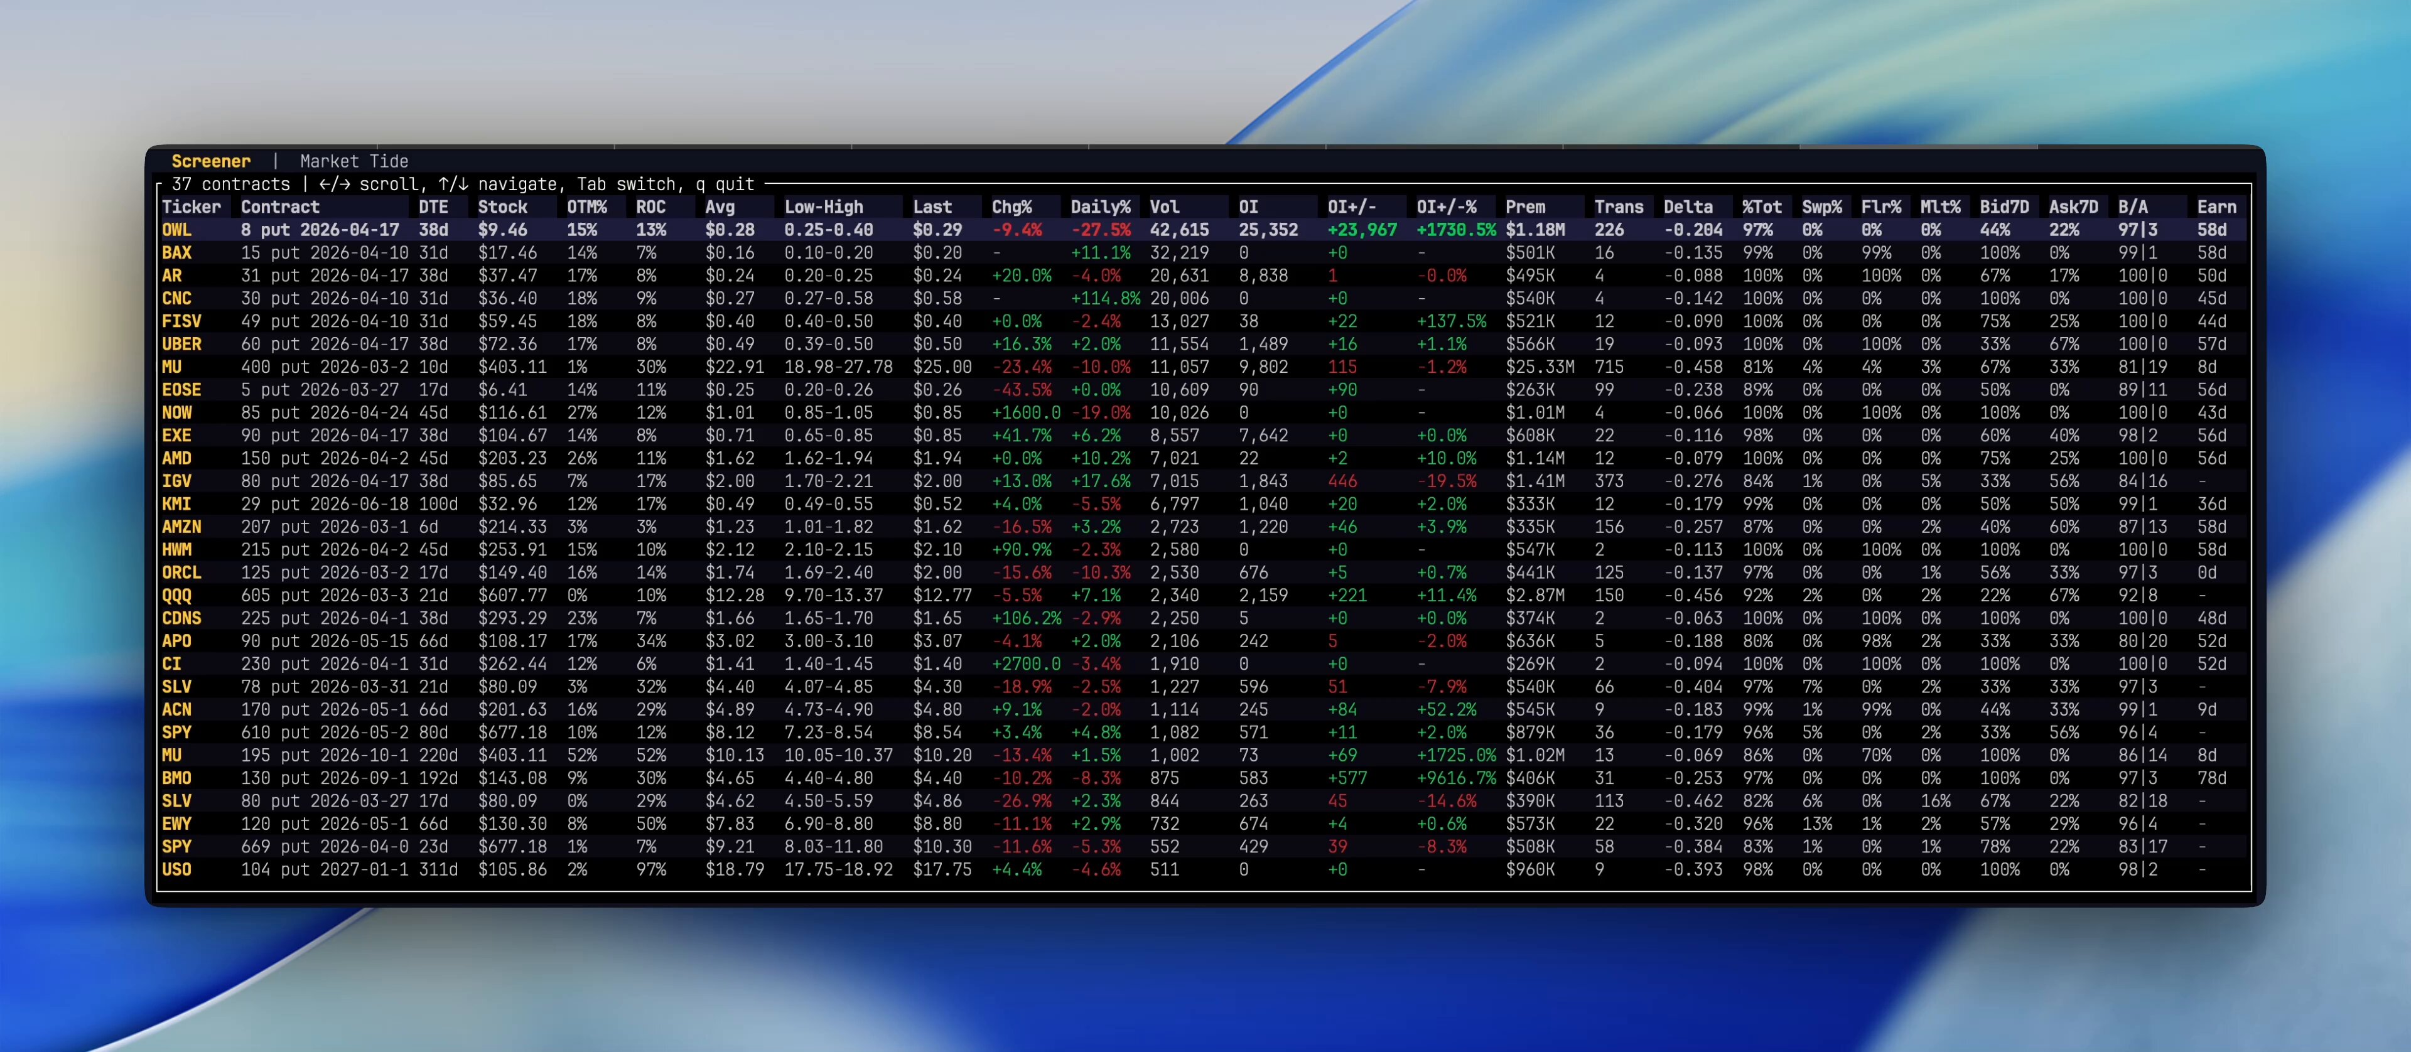Click the UBER ticker

tap(181, 345)
